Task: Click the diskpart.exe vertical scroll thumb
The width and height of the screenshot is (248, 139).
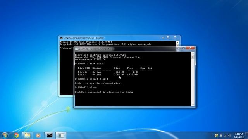Action: pyautogui.click(x=193, y=57)
